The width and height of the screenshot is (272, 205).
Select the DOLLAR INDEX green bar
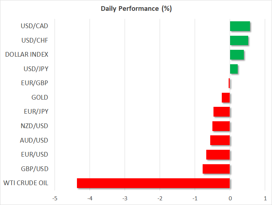point(237,55)
